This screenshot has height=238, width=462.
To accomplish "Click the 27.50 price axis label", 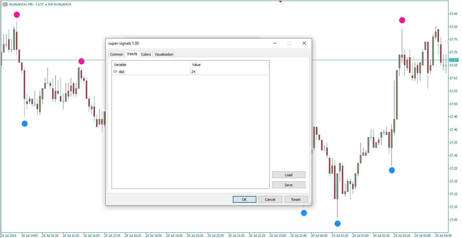I will 453,104.
